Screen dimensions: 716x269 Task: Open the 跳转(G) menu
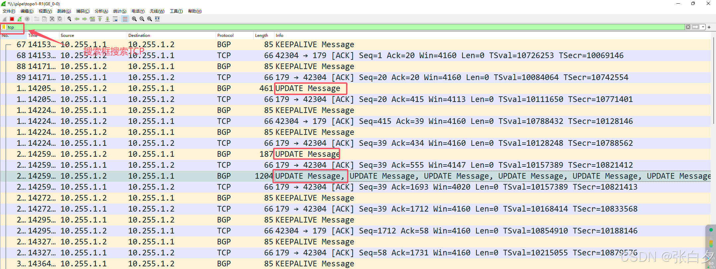coord(64,11)
